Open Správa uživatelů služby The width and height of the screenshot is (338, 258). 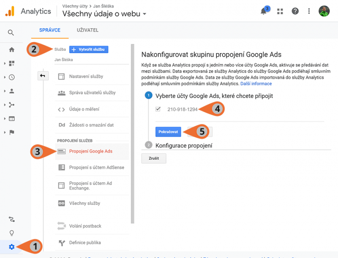(x=92, y=92)
